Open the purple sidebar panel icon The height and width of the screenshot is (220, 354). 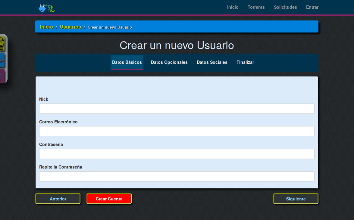tap(2, 76)
